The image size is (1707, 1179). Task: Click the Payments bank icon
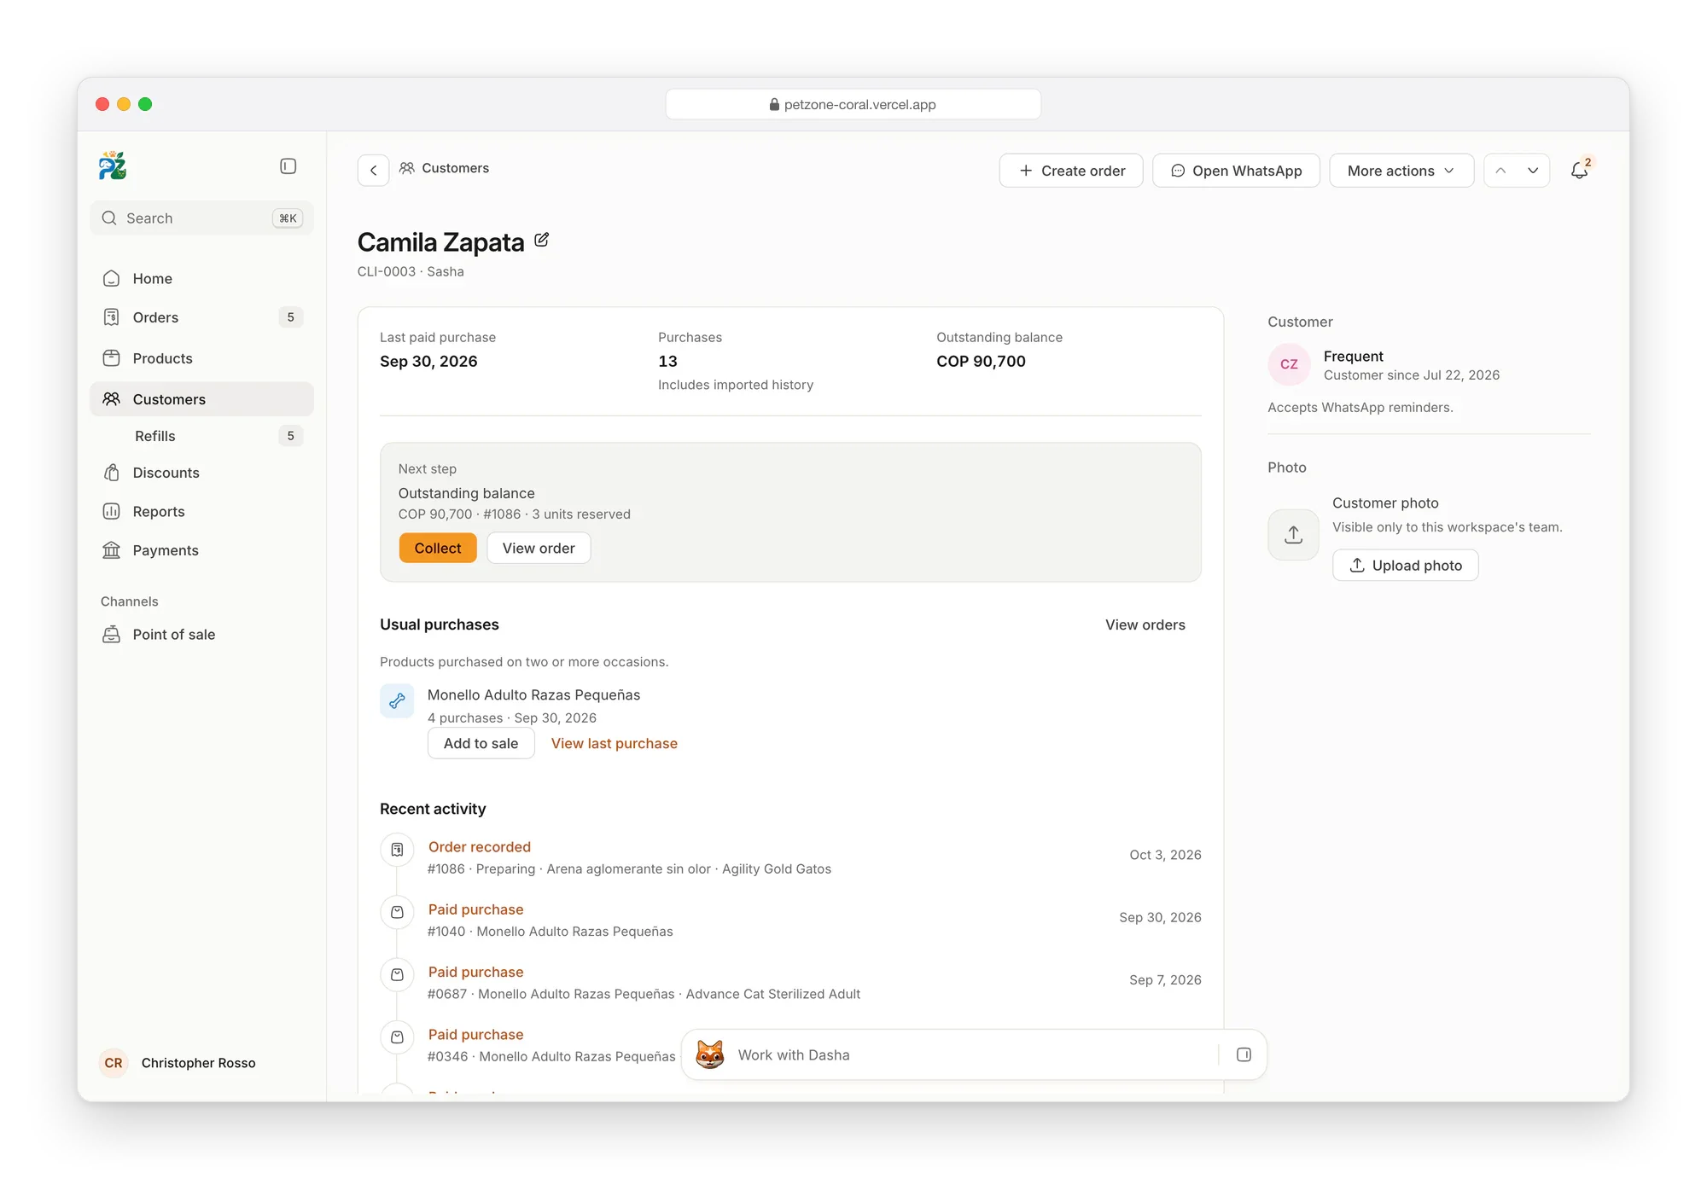coord(111,550)
